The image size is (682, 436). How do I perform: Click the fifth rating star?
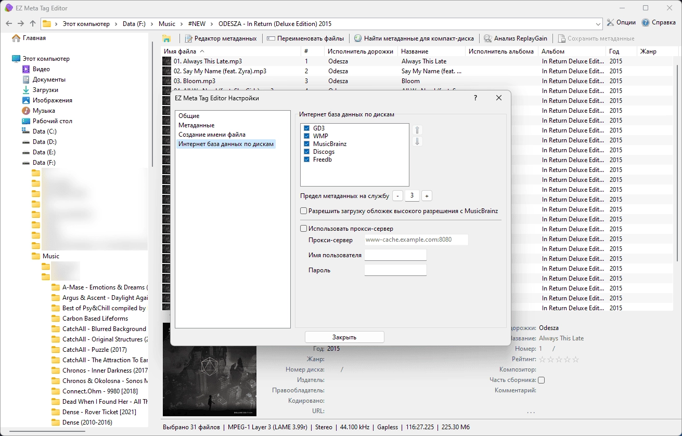coord(575,359)
